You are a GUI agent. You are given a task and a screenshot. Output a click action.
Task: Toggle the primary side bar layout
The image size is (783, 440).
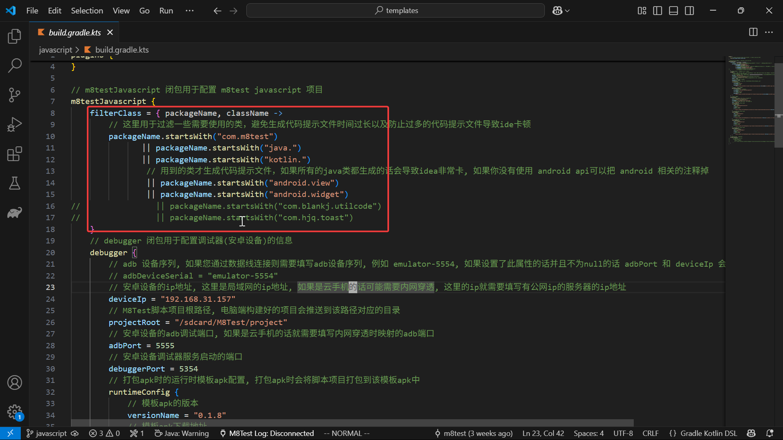click(657, 11)
